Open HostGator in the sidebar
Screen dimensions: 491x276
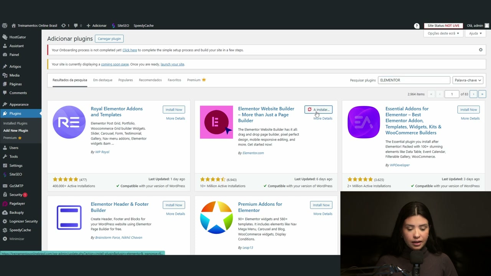point(18,37)
